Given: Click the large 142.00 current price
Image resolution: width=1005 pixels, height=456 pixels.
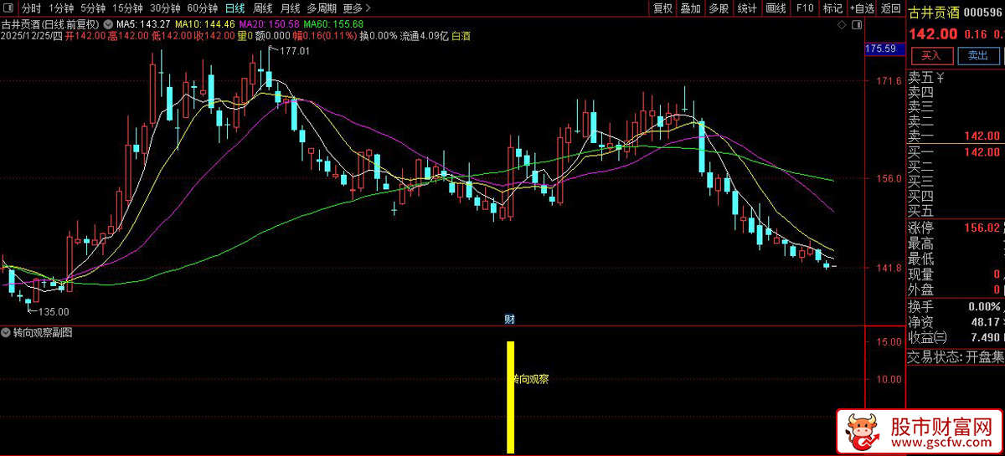Looking at the screenshot, I should click(x=933, y=34).
